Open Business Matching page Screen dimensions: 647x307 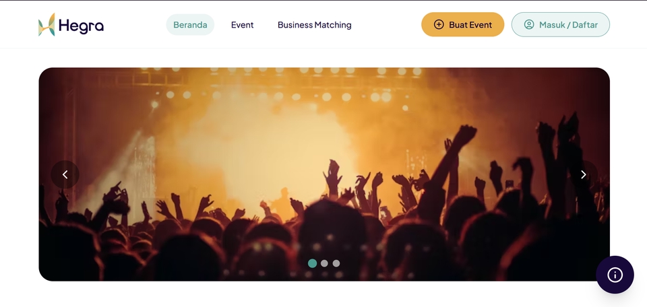coord(314,25)
